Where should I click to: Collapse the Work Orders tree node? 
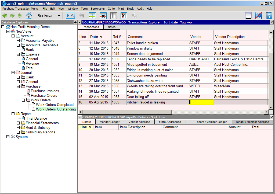click(23, 100)
